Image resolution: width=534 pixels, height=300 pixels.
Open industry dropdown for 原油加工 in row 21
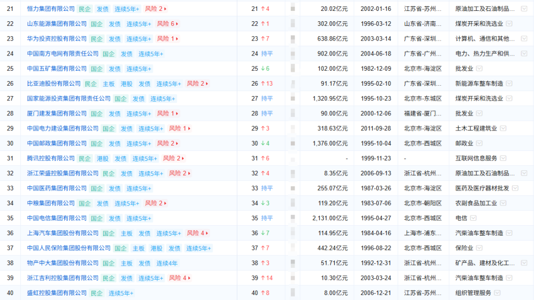(x=524, y=9)
